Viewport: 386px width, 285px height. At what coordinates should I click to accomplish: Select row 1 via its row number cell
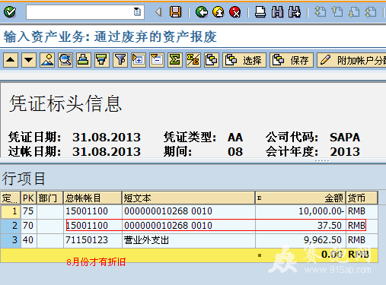pyautogui.click(x=11, y=211)
